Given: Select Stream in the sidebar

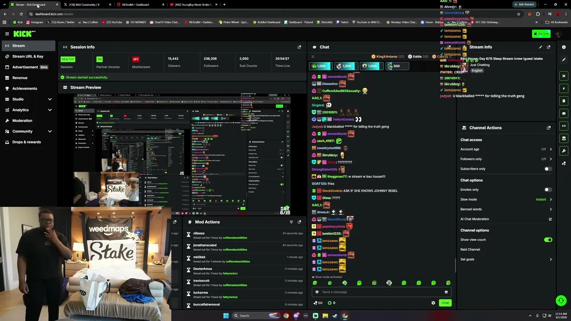Looking at the screenshot, I should pos(28,46).
